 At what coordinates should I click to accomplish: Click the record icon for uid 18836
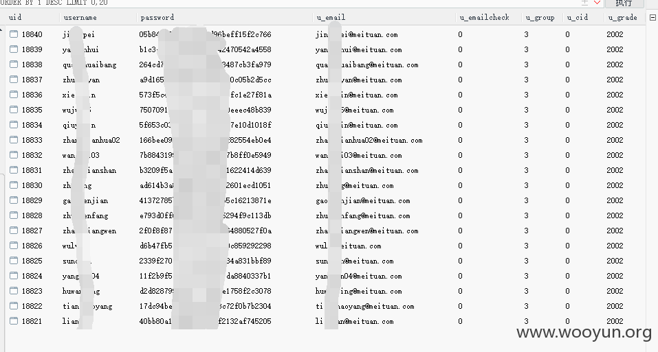click(14, 94)
